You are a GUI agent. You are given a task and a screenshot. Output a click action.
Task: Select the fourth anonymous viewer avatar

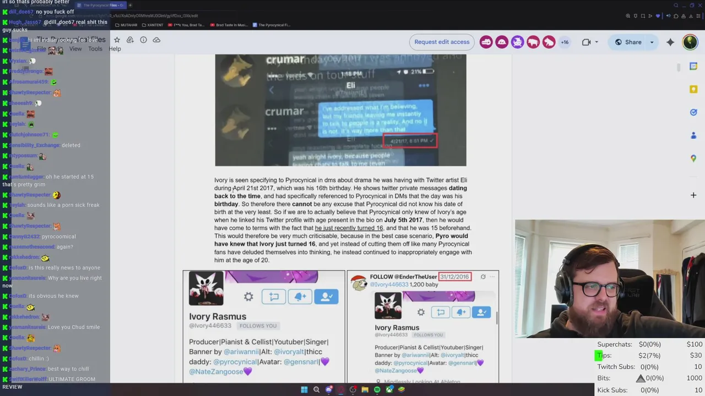(533, 42)
